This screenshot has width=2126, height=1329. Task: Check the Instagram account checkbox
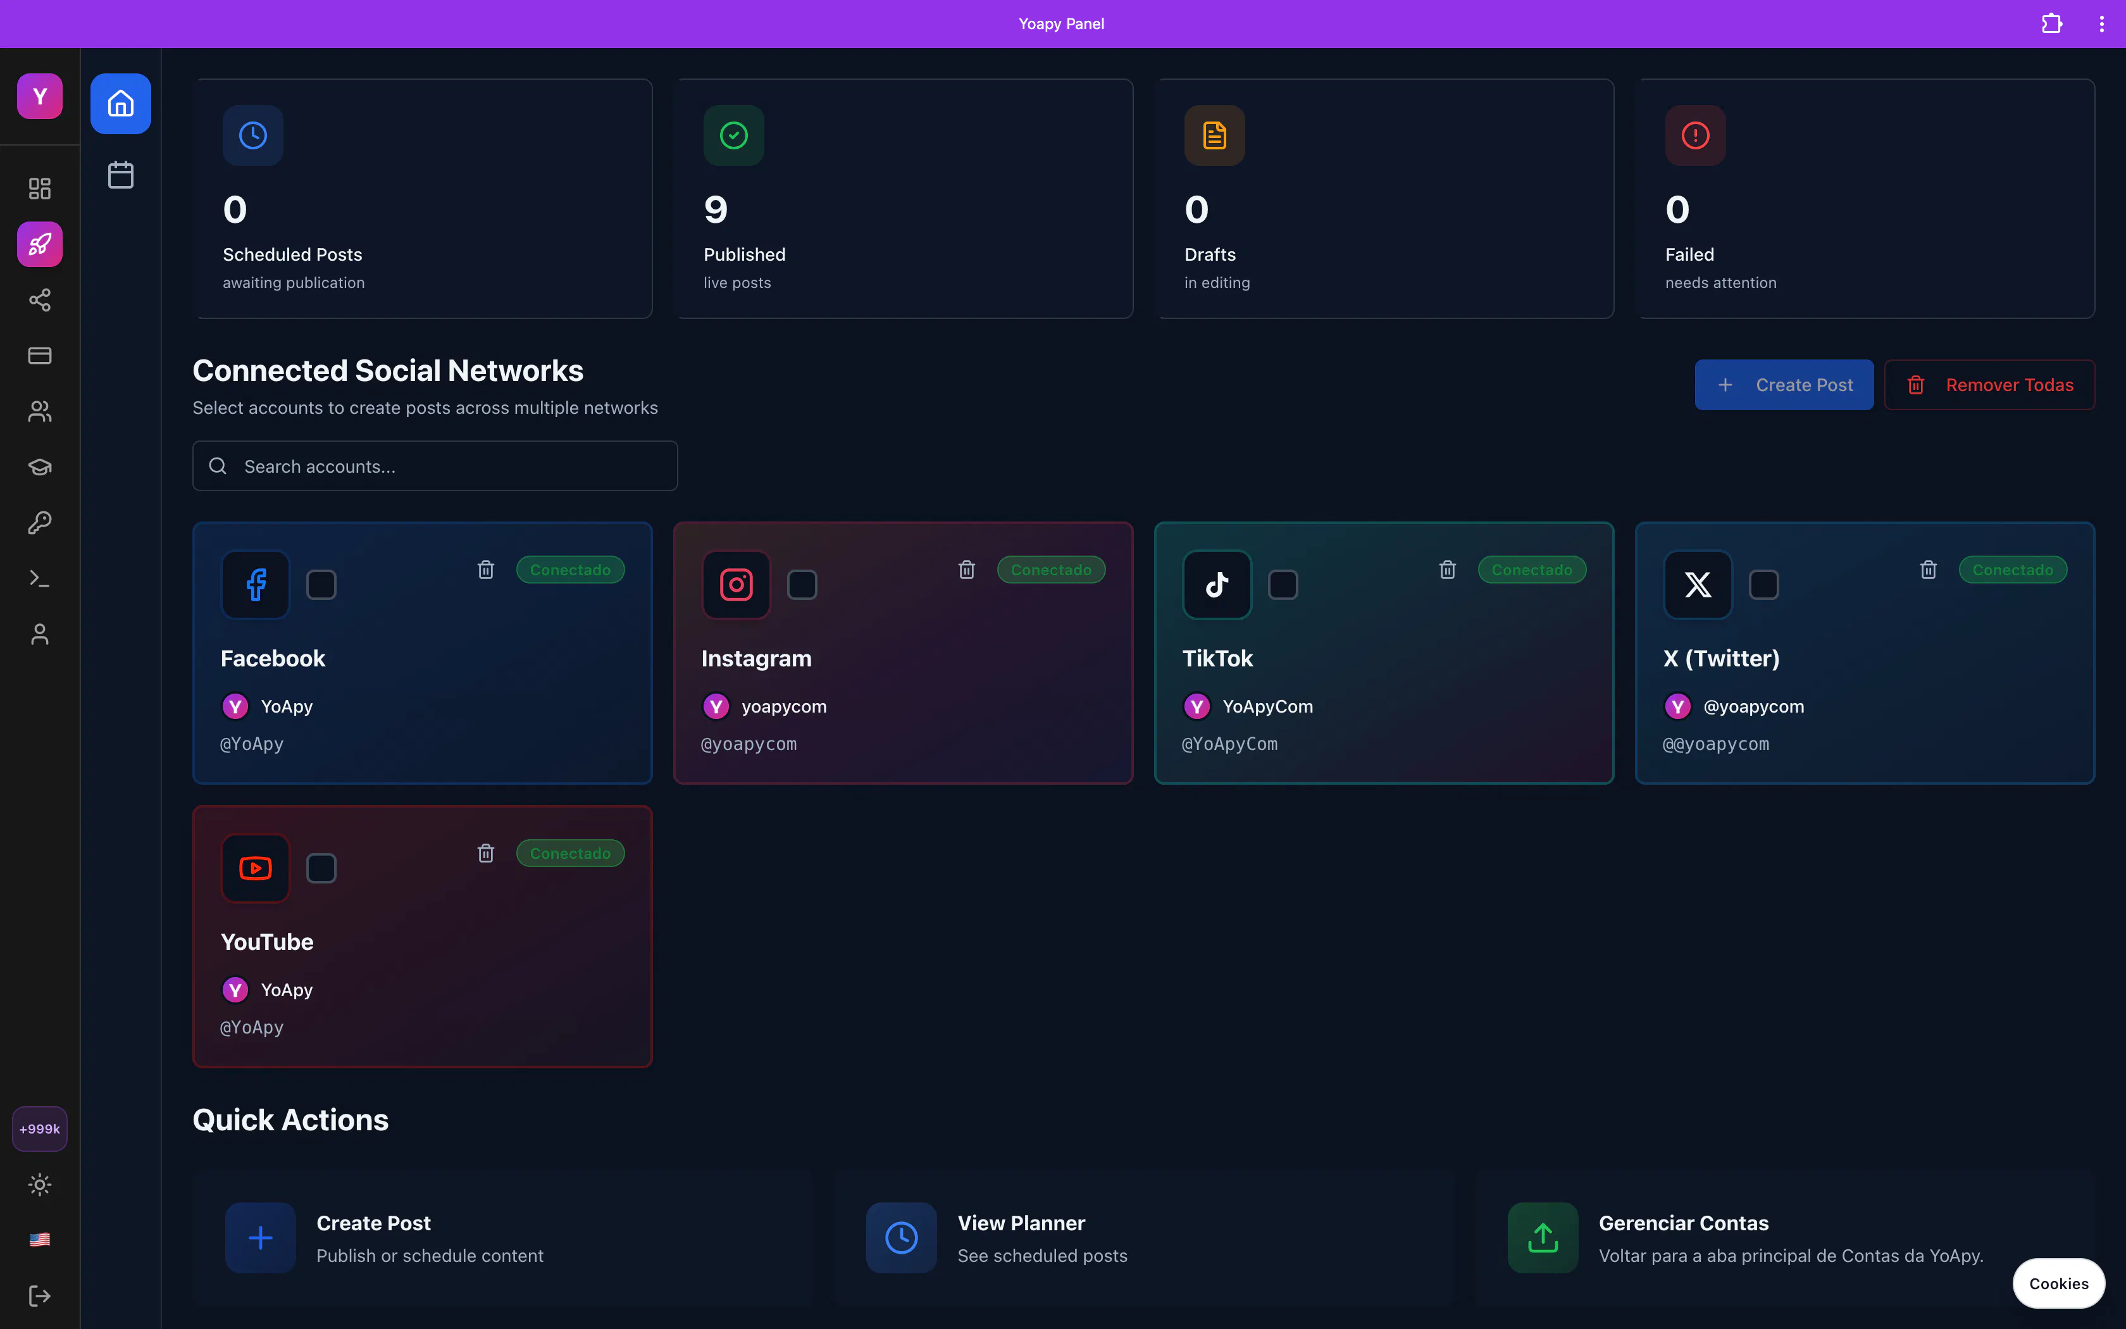(802, 585)
